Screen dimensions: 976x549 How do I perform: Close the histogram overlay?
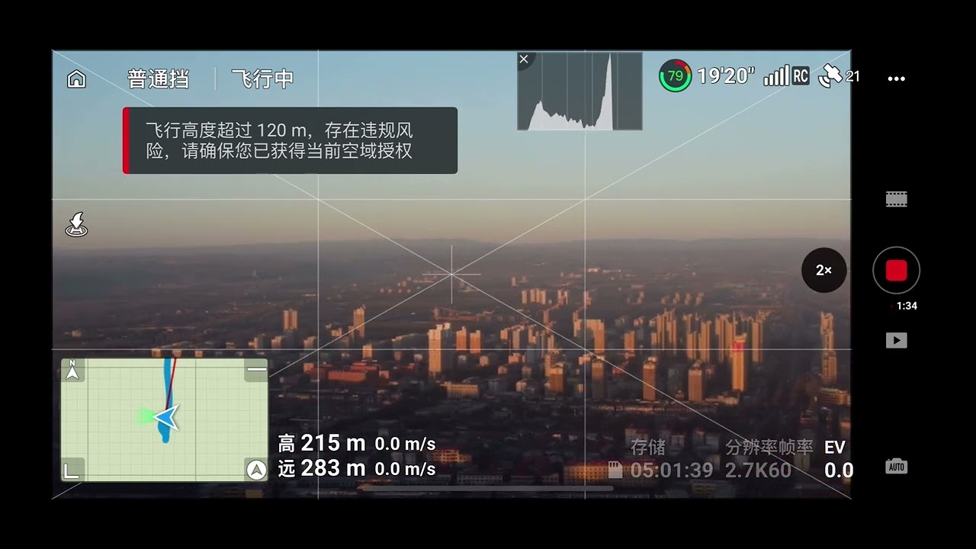(524, 59)
